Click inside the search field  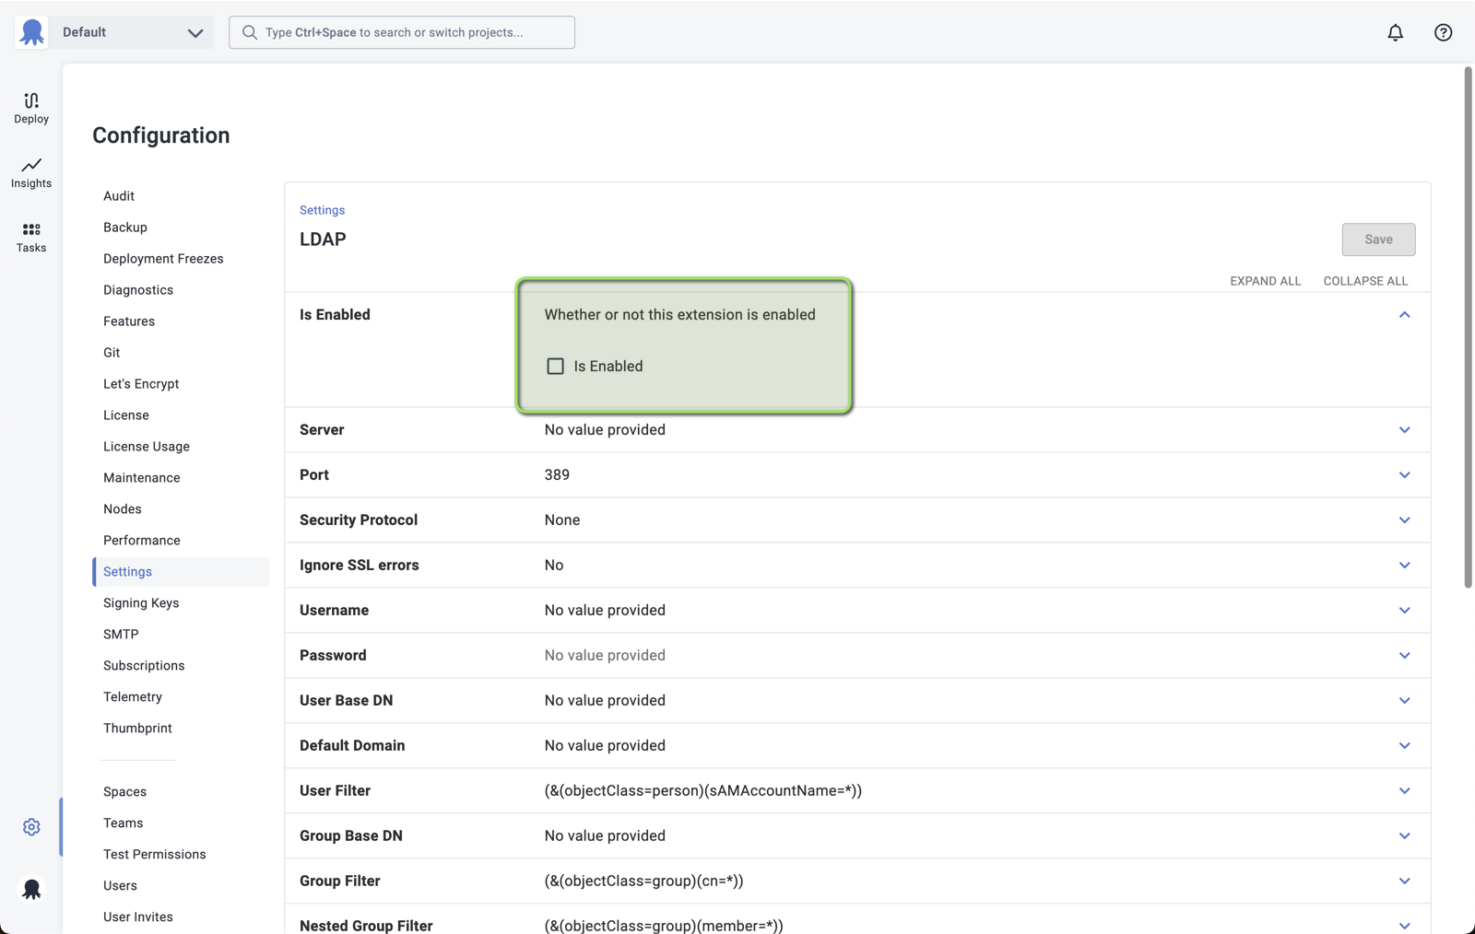point(401,32)
